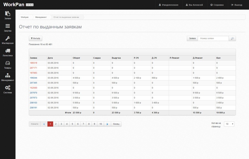Image resolution: width=249 pixels, height=159 pixels.
Task: Click the Итоги totals label
Action: pyautogui.click(x=68, y=113)
